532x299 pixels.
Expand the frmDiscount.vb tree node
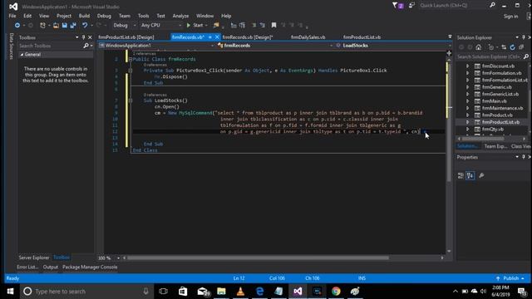point(467,66)
